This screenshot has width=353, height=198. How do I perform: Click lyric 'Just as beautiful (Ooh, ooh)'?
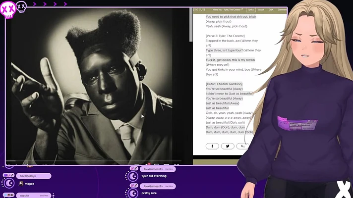(225, 122)
